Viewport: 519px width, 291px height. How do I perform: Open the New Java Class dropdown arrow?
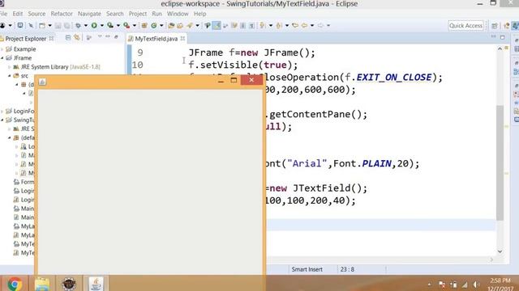tap(161, 25)
